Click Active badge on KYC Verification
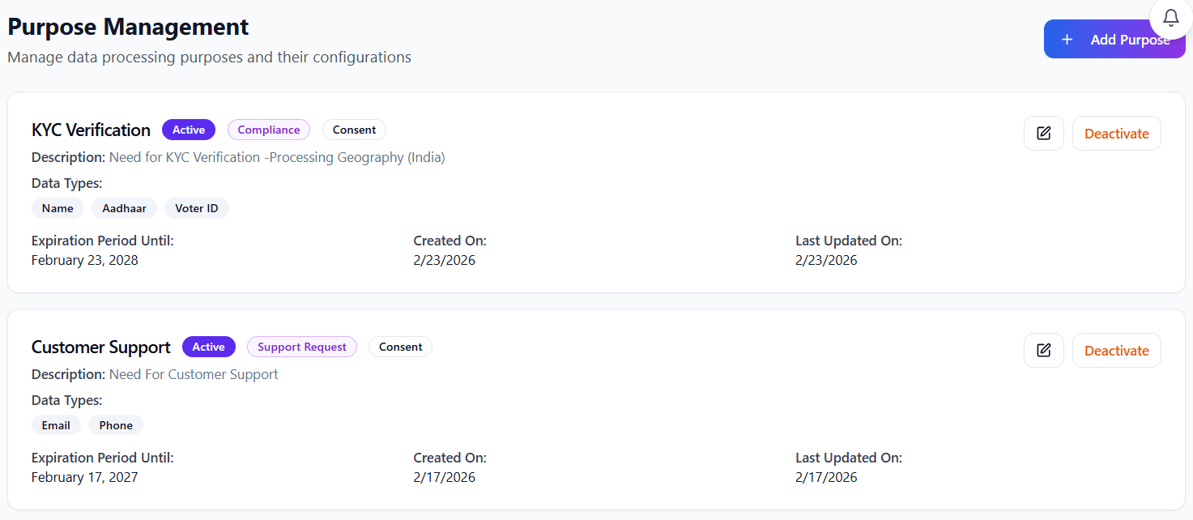1193x520 pixels. [x=189, y=130]
